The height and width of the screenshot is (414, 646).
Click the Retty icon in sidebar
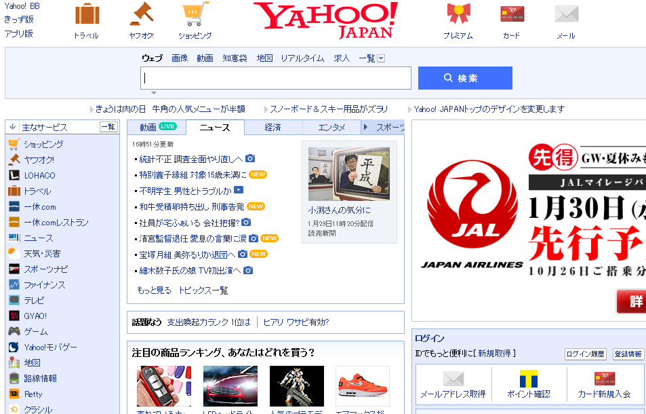click(x=14, y=394)
